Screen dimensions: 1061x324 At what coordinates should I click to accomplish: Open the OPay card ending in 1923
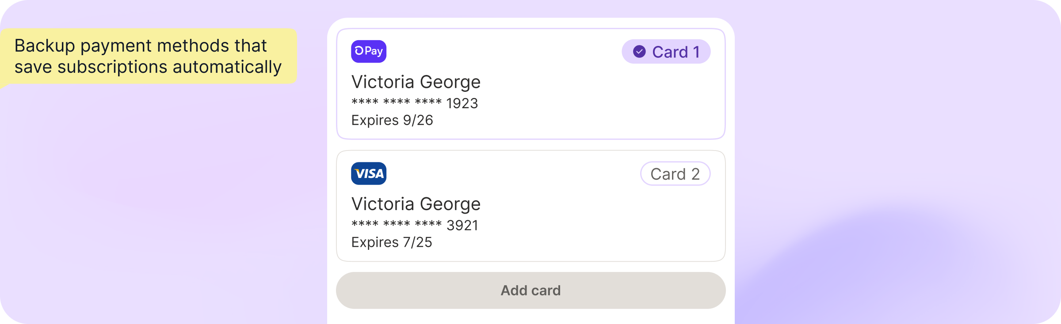point(530,84)
